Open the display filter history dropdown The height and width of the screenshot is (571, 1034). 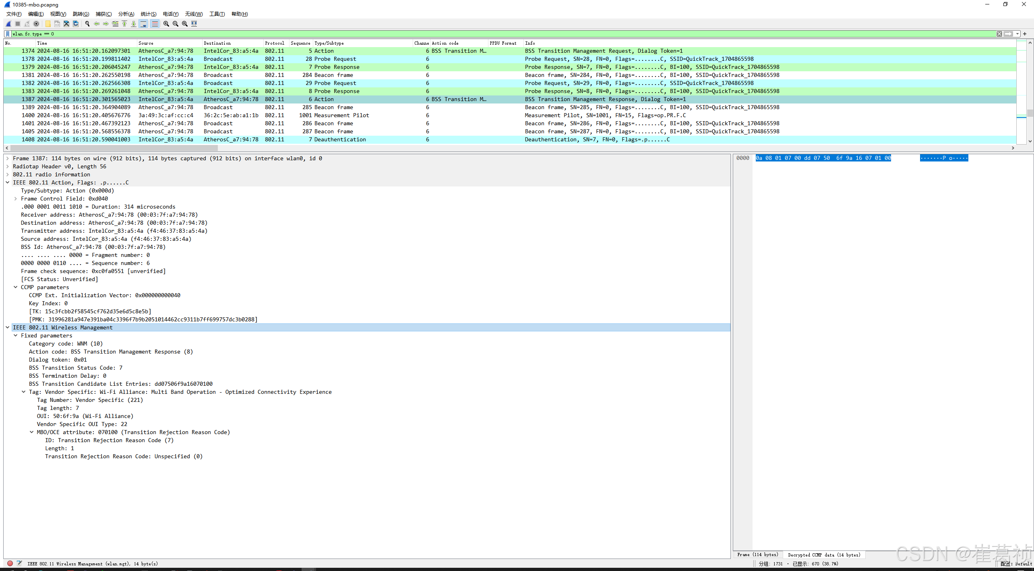[x=1017, y=34]
